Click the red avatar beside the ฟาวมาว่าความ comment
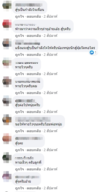Image resolution: width=109 pixels, height=192 pixels. pos(7,24)
